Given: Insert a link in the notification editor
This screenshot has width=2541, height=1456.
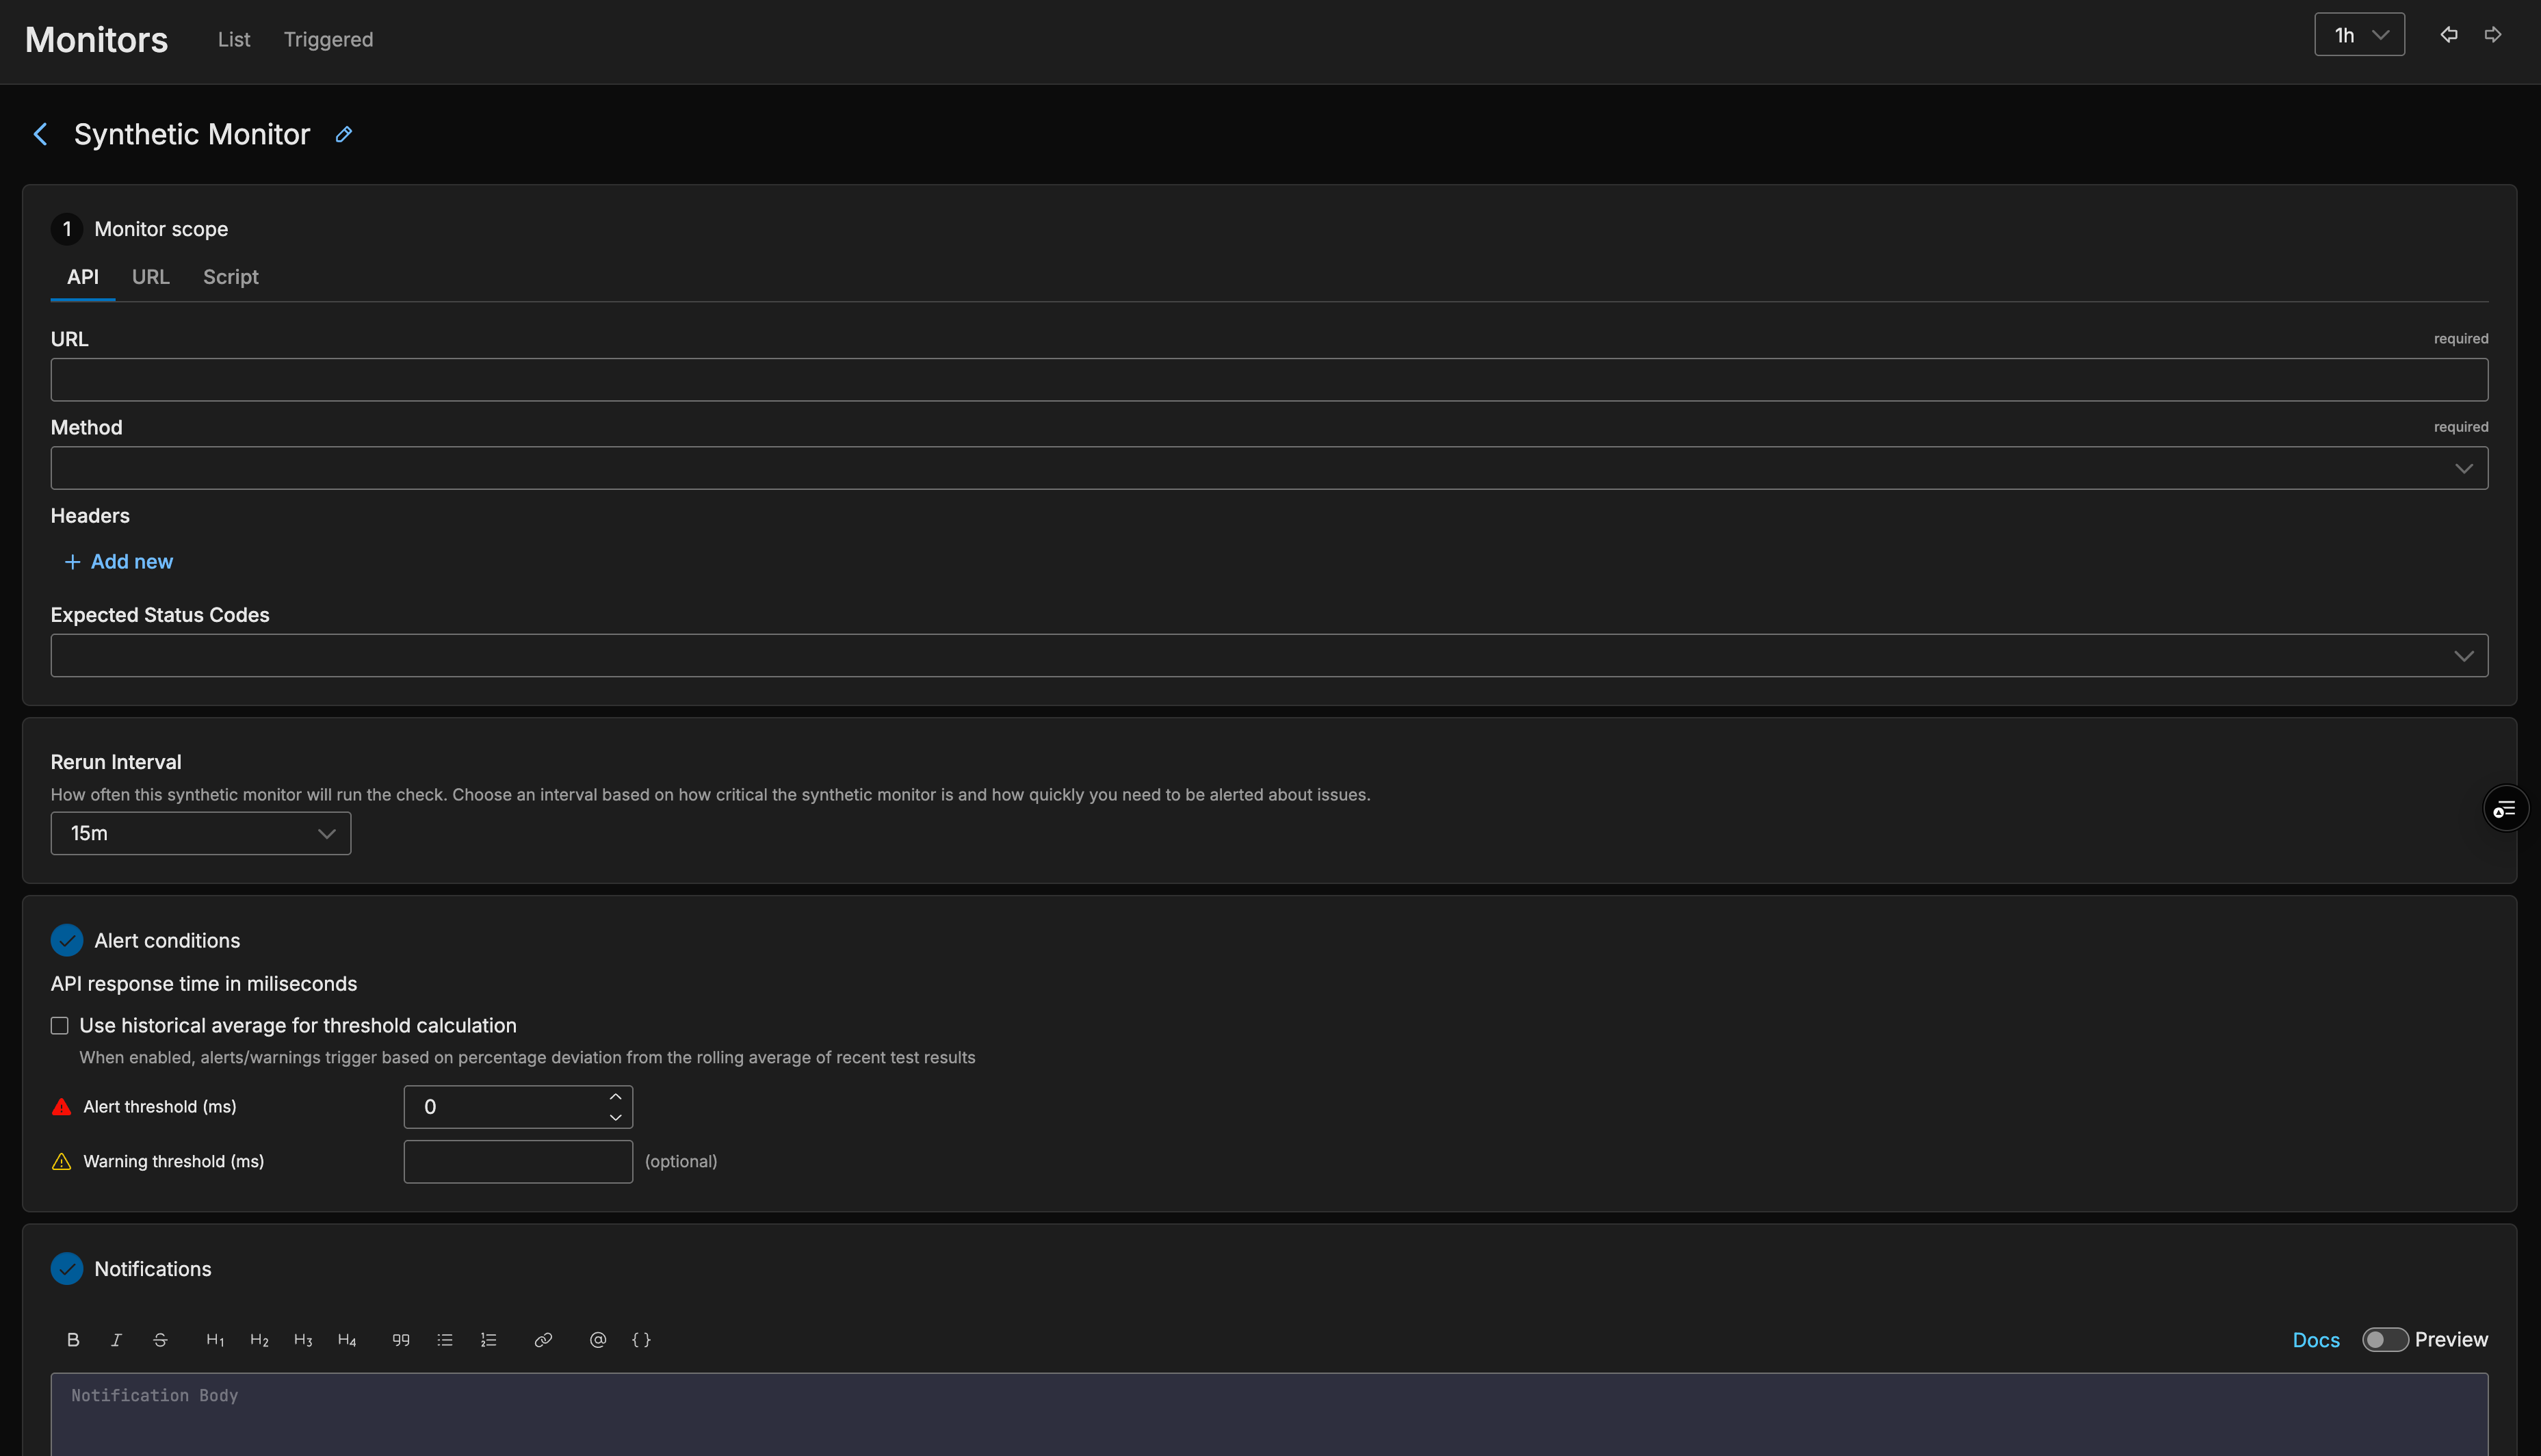Looking at the screenshot, I should (543, 1339).
